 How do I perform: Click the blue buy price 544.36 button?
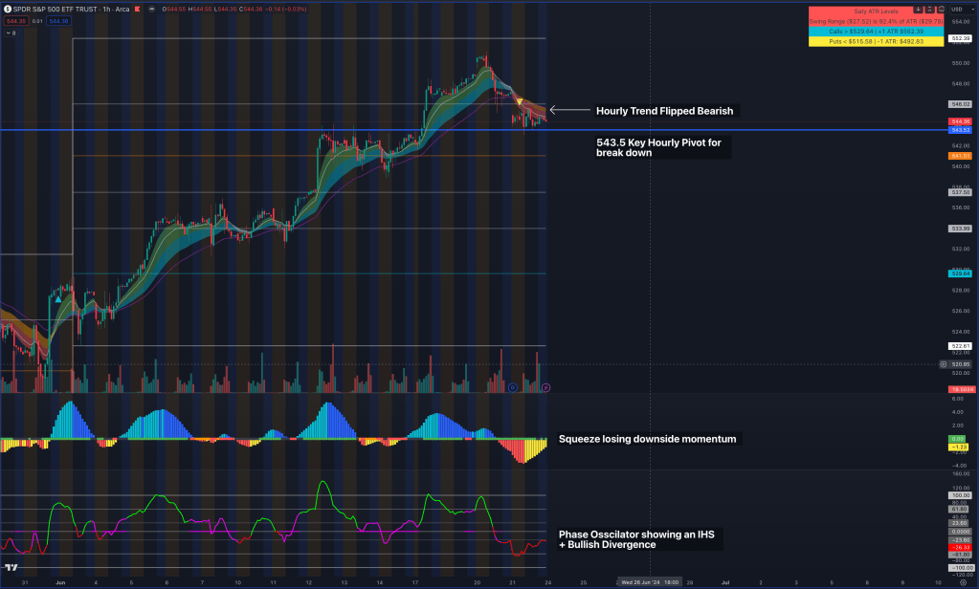coord(58,19)
